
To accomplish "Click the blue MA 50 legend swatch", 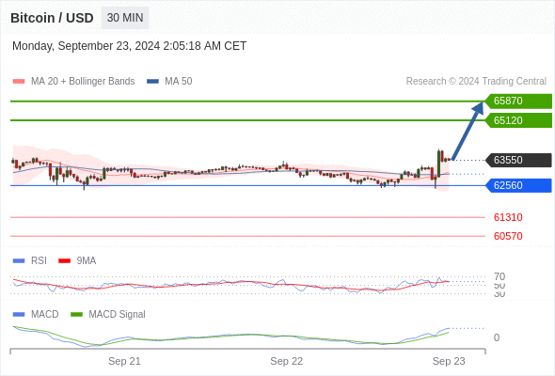I will [x=153, y=82].
